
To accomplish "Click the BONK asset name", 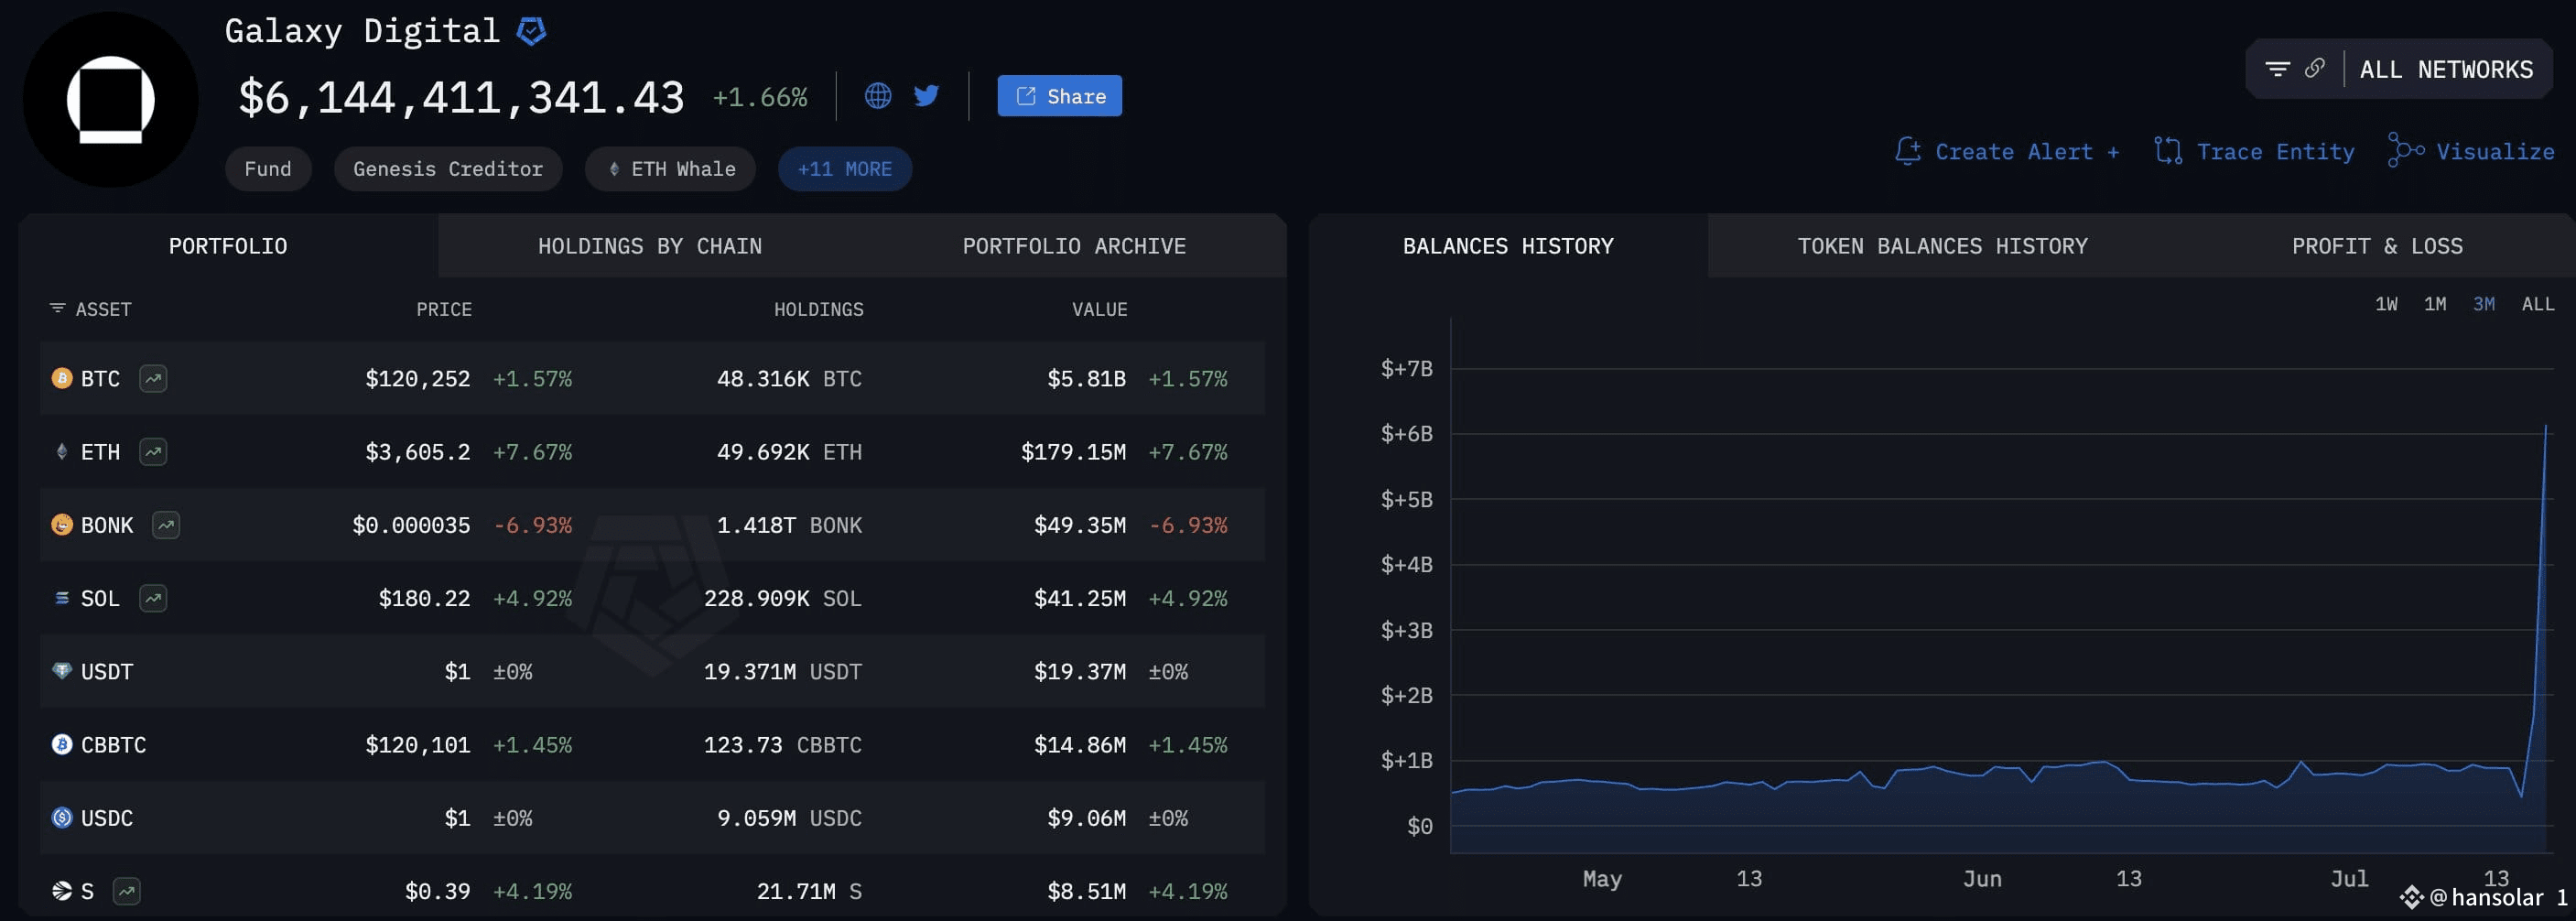I will tap(107, 525).
